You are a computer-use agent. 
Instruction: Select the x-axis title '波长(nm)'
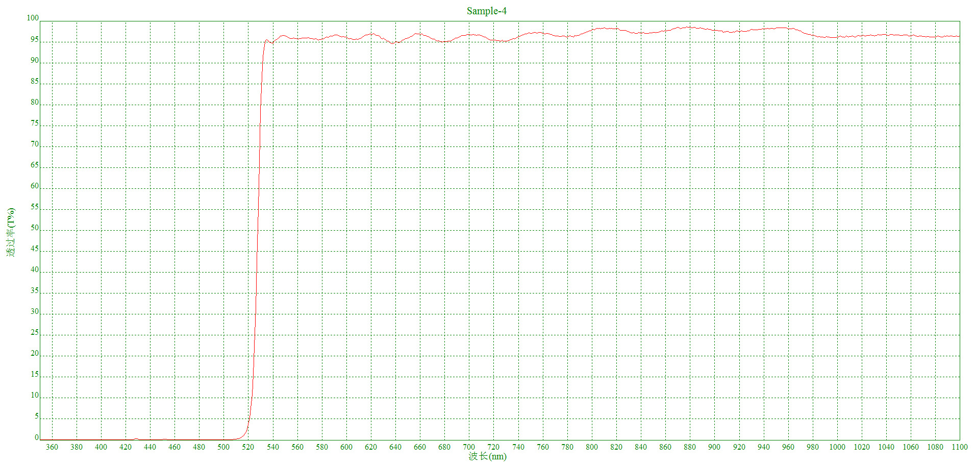[x=487, y=456]
